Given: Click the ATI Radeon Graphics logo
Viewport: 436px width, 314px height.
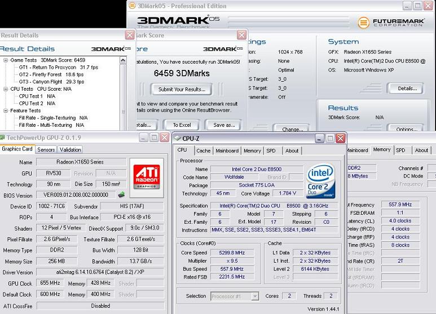Looking at the screenshot, I should (x=147, y=176).
